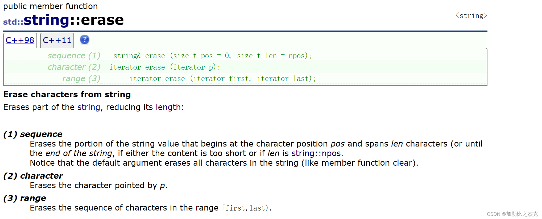
Task: Click the (1) sequence description heading
Action: click(x=32, y=134)
